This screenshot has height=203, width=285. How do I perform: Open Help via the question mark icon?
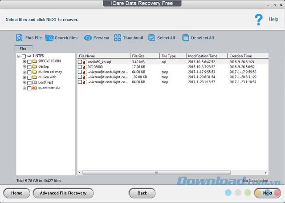pyautogui.click(x=259, y=19)
